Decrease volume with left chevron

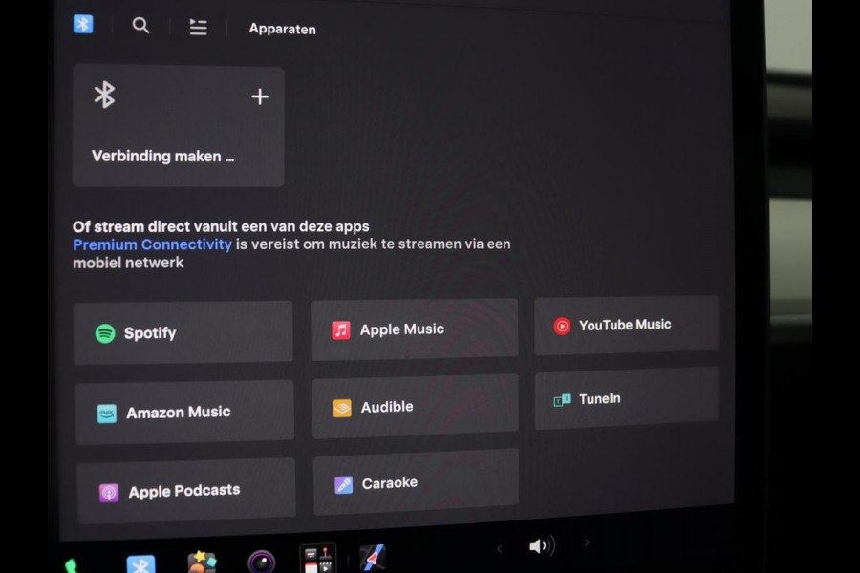click(499, 548)
